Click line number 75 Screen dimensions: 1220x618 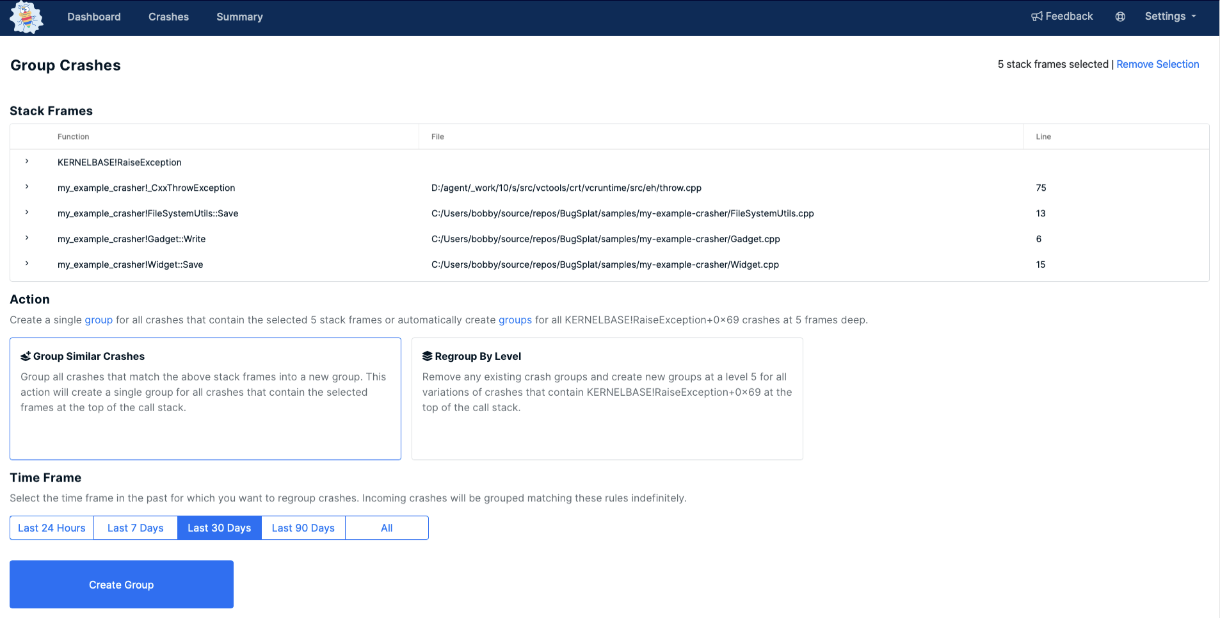point(1041,188)
